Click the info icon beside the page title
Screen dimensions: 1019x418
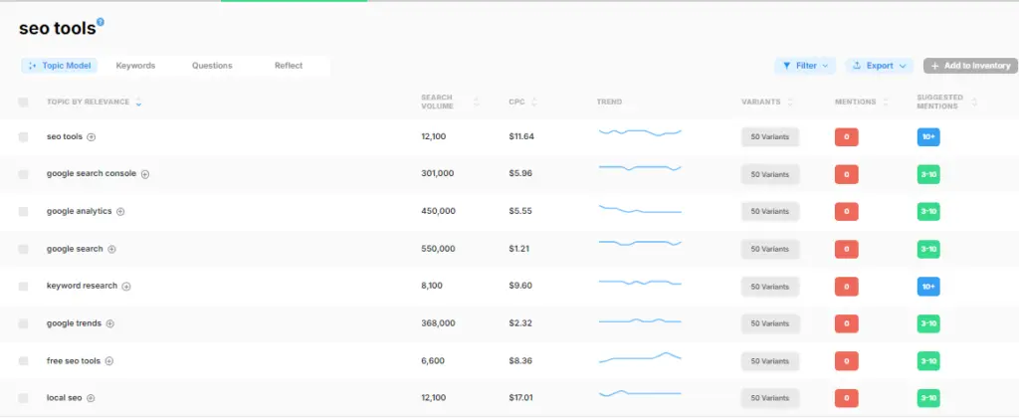101,22
